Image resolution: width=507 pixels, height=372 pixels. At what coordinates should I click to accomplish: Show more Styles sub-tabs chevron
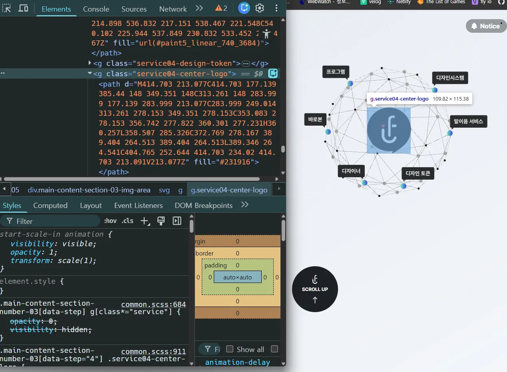click(x=245, y=205)
